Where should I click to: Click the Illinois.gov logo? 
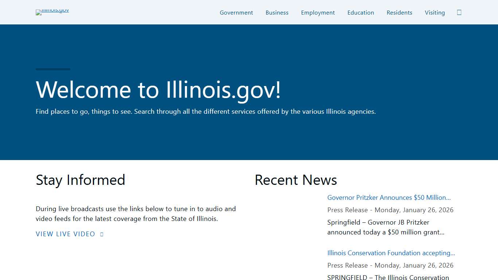(x=52, y=12)
